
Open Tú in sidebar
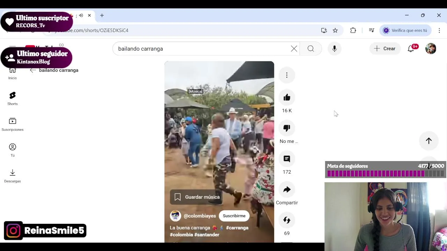click(x=13, y=150)
